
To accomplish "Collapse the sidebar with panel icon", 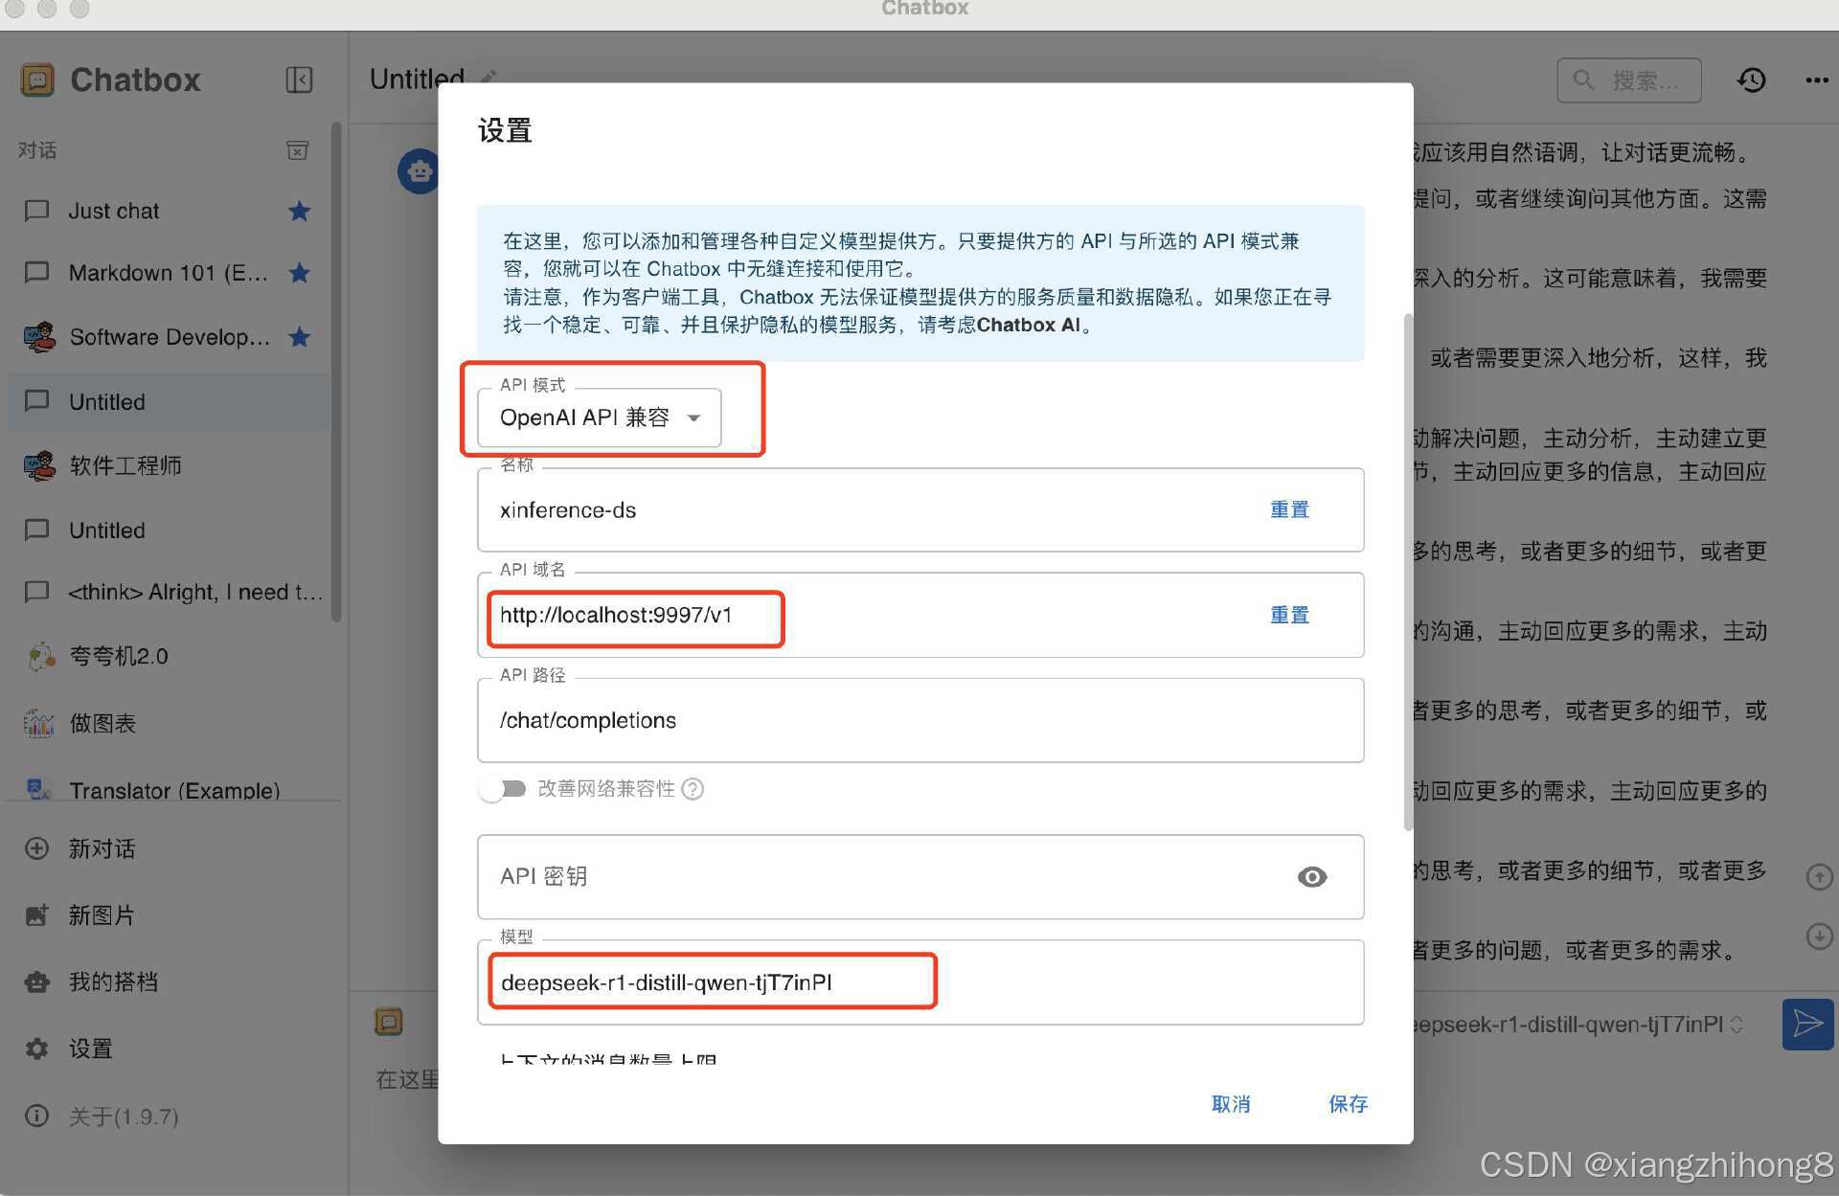I will pos(299,79).
